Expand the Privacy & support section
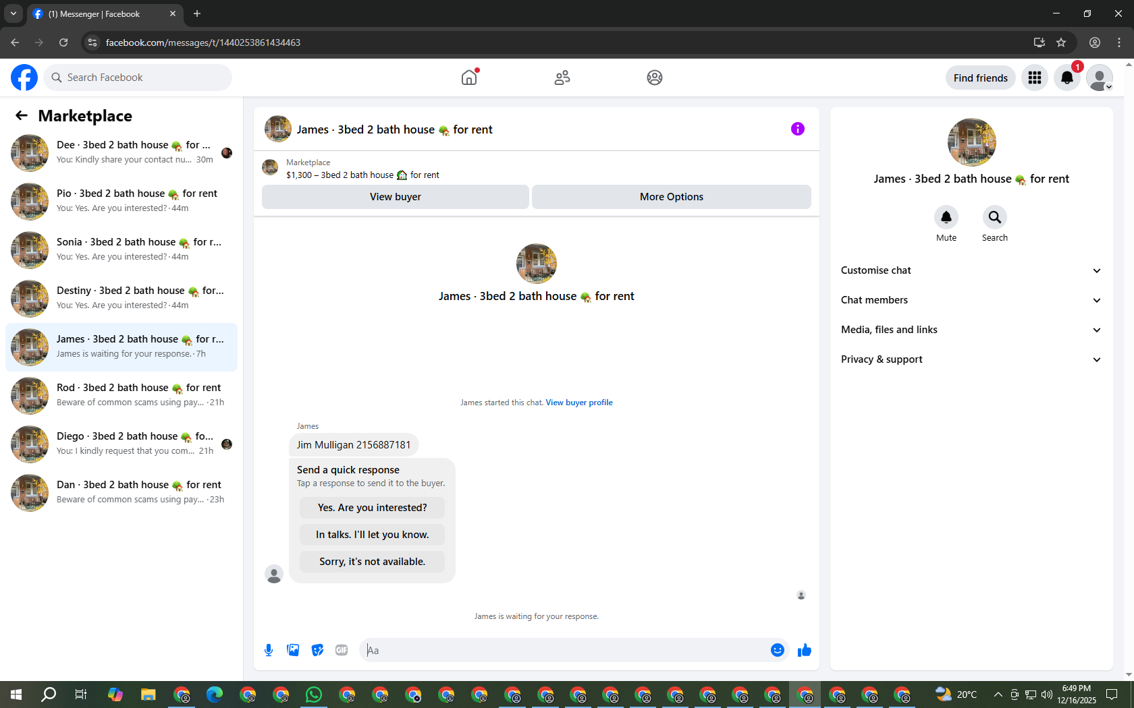The height and width of the screenshot is (708, 1134). tap(971, 359)
